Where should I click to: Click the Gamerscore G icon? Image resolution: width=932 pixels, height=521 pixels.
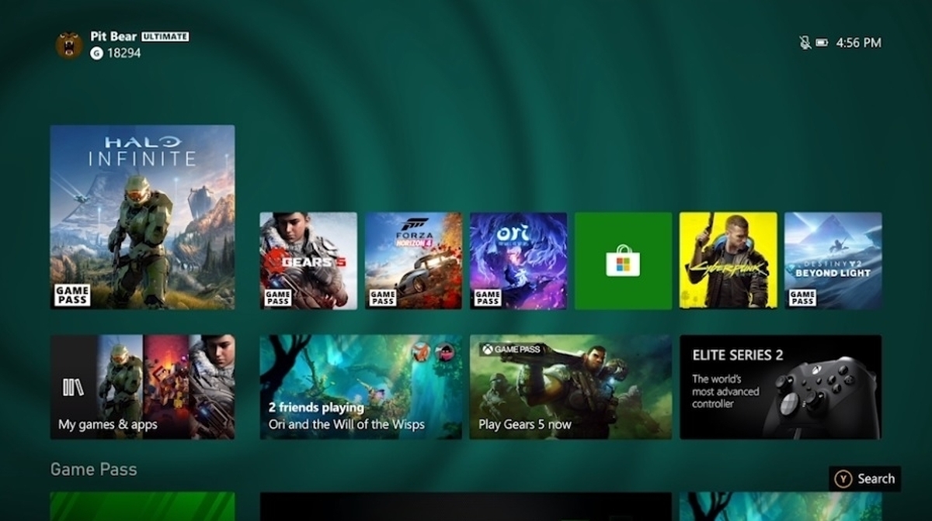pos(96,53)
